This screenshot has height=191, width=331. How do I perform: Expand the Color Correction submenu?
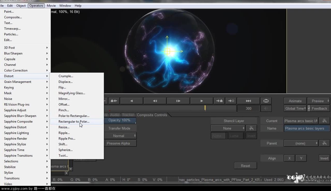click(25, 70)
